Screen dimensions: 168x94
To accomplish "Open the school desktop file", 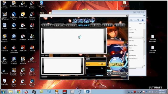I will (x=4, y=26).
